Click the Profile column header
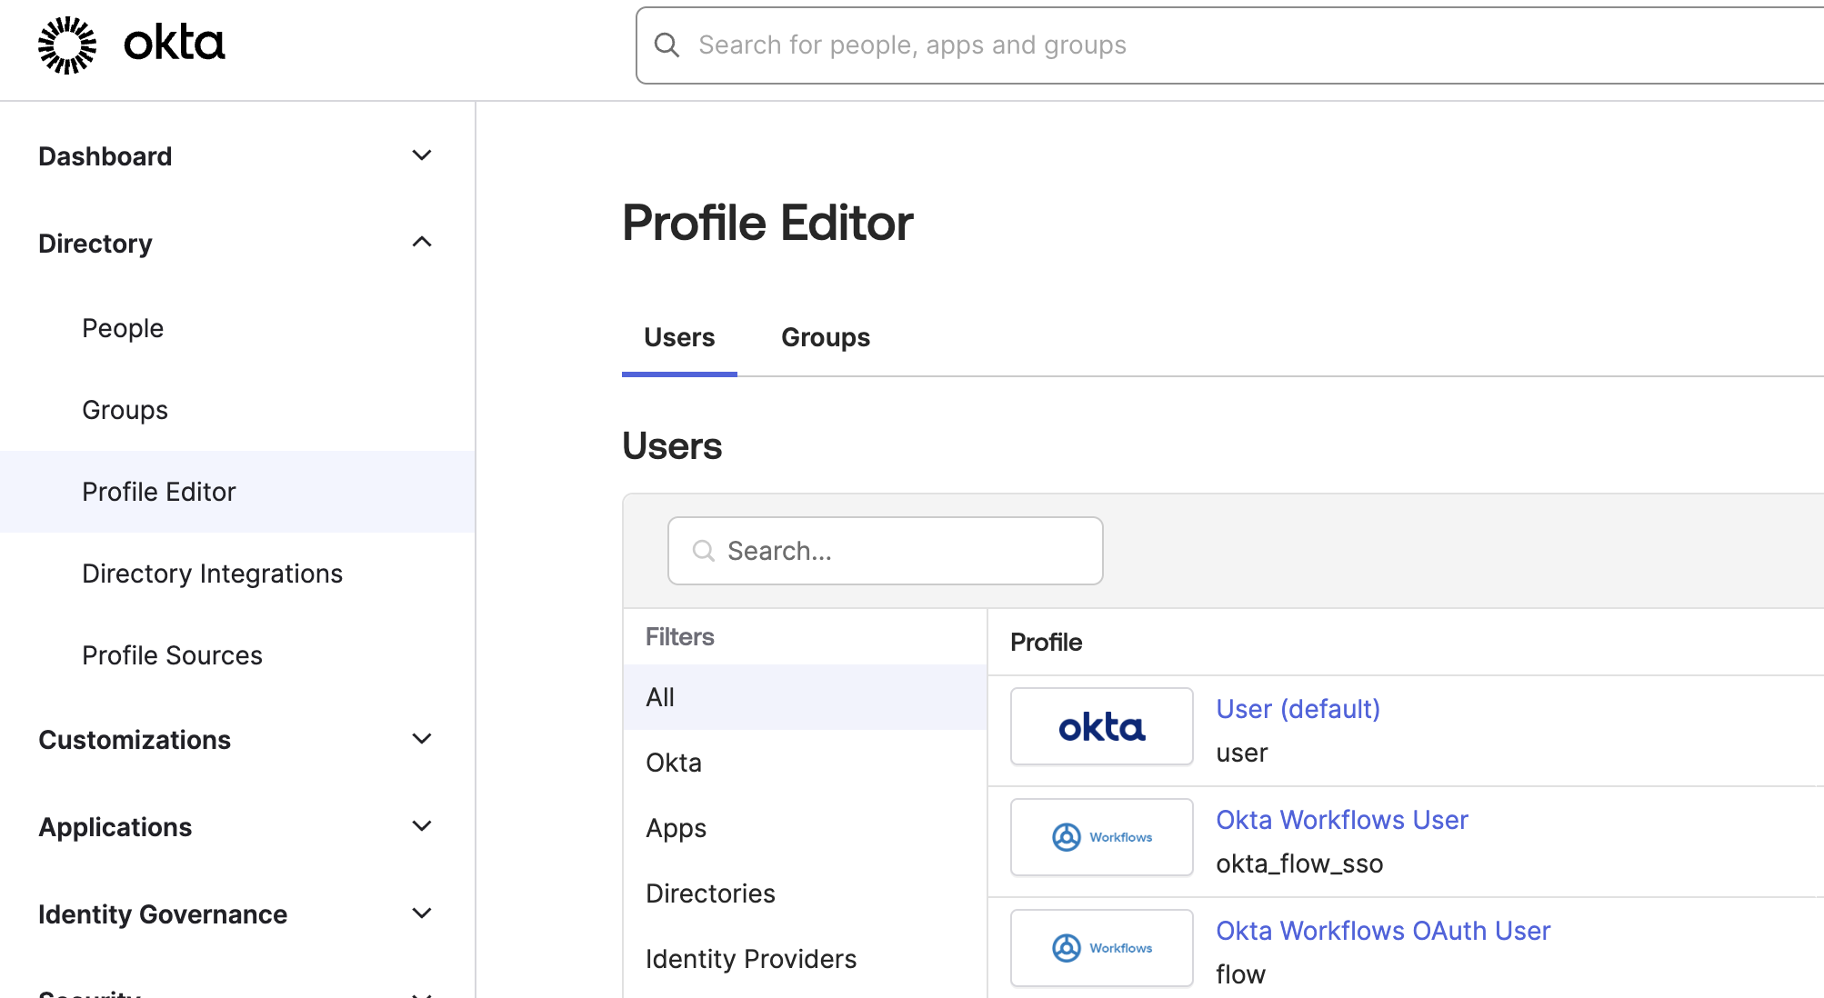This screenshot has height=998, width=1824. point(1046,643)
